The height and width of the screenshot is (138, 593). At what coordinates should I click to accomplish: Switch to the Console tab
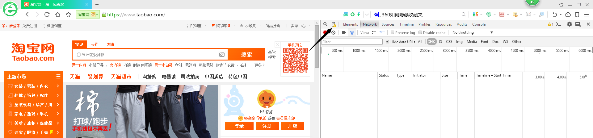(x=479, y=24)
